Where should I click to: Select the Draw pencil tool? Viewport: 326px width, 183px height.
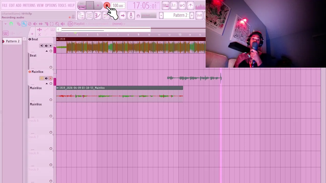point(18,24)
